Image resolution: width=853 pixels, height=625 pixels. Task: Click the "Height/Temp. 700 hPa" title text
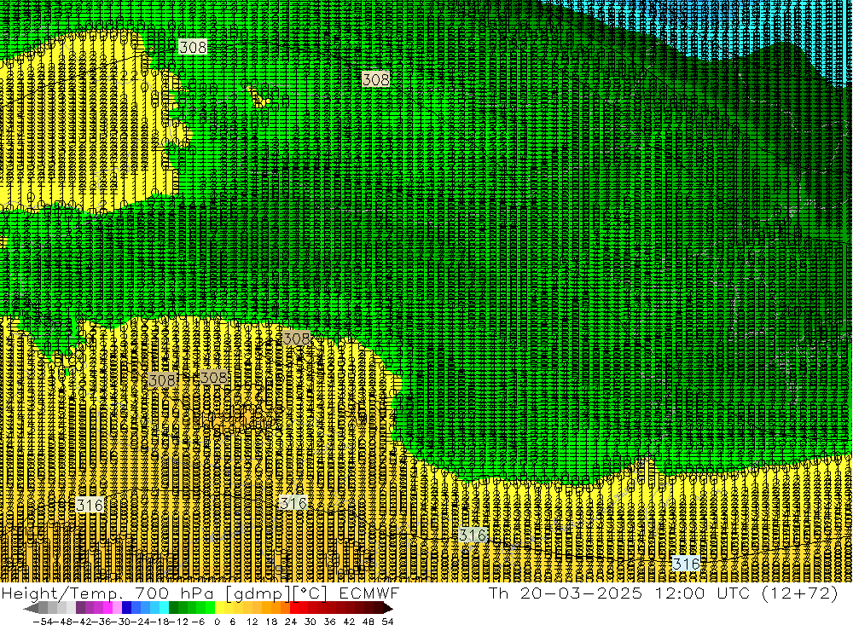pyautogui.click(x=109, y=593)
